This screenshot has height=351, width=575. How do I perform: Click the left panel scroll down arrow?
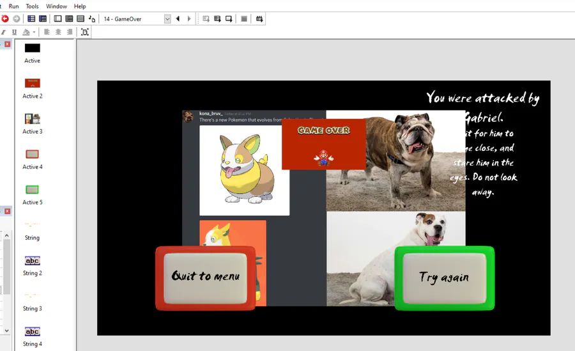(x=6, y=331)
